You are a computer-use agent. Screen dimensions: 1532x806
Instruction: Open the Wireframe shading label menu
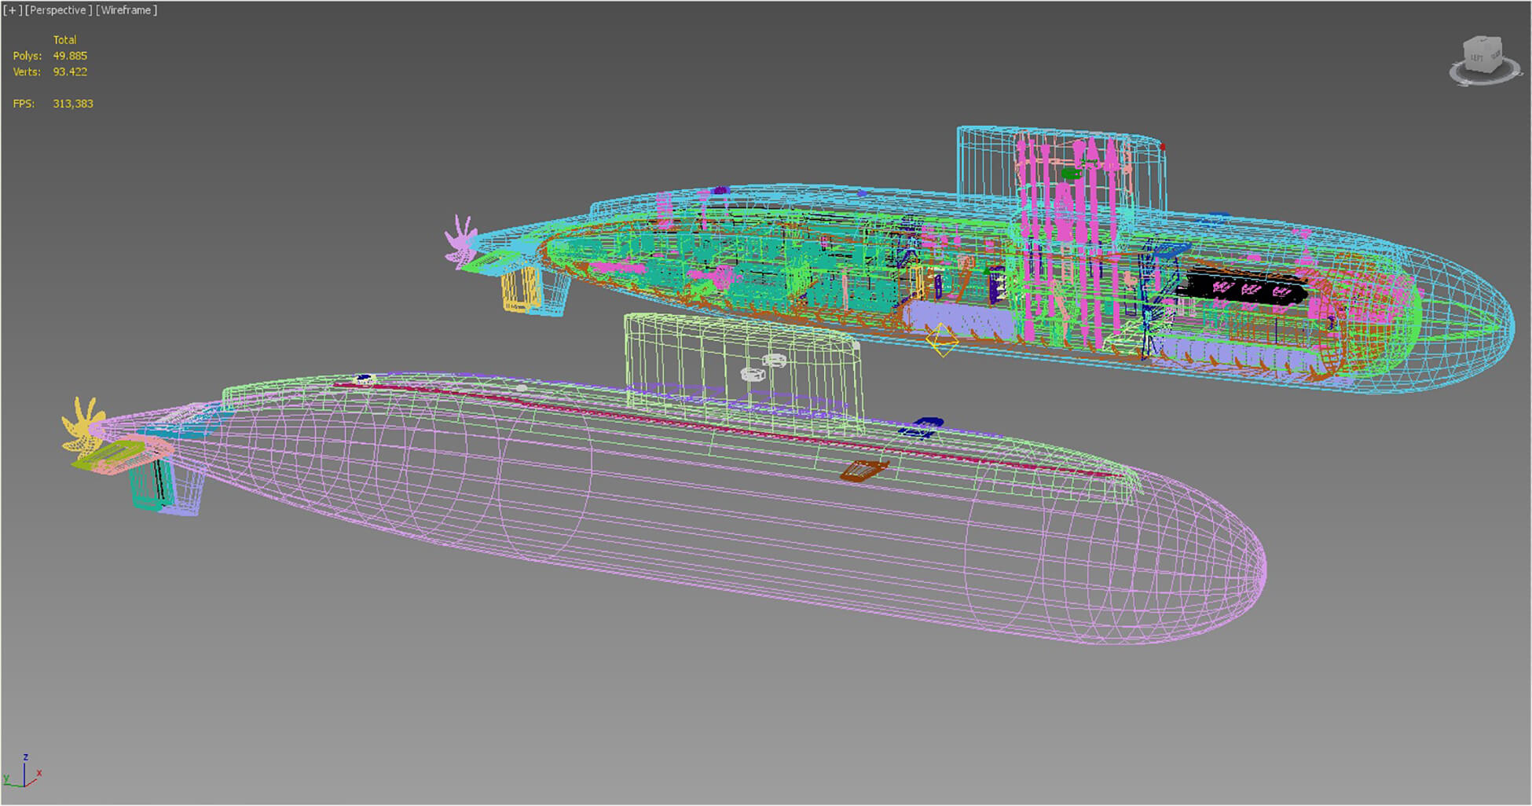pos(126,10)
